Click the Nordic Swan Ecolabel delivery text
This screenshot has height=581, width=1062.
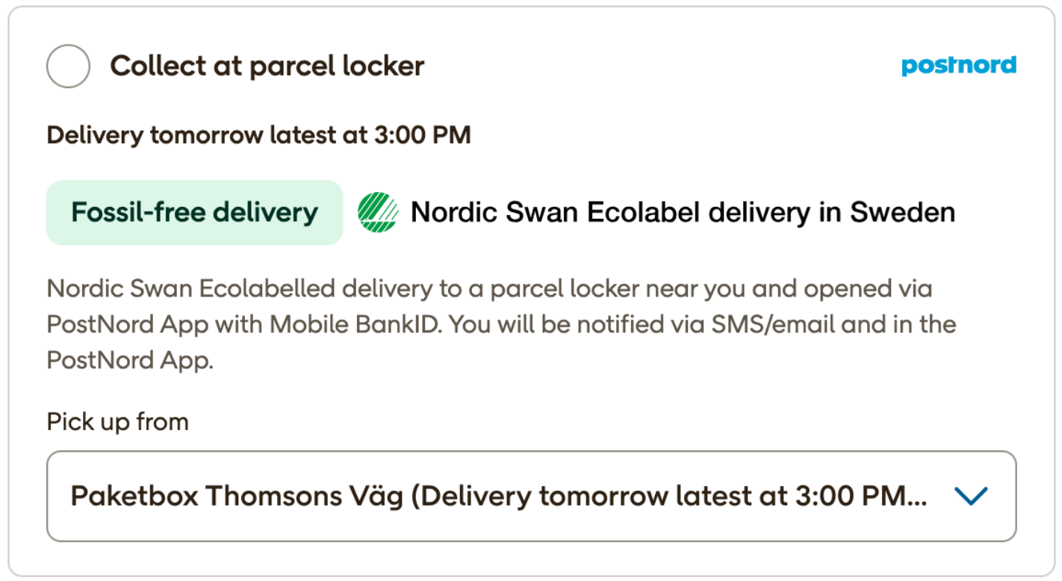point(682,211)
